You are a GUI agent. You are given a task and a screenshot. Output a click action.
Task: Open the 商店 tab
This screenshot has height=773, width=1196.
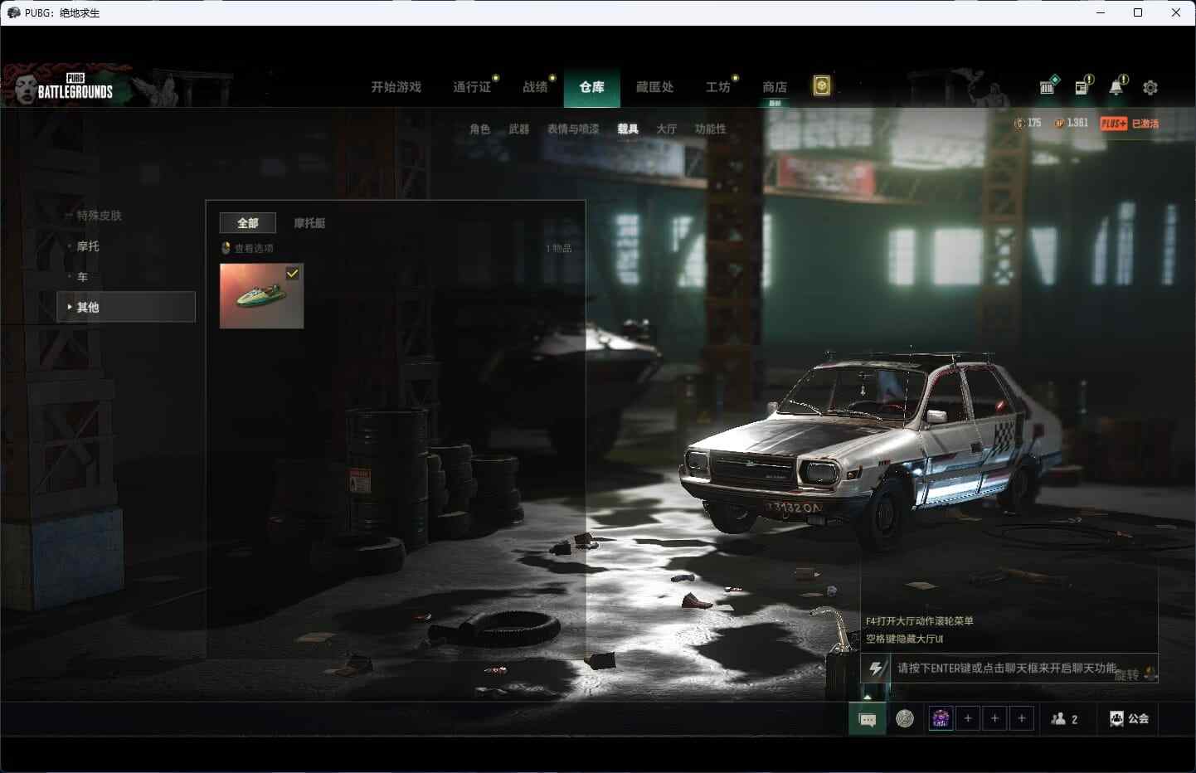775,87
